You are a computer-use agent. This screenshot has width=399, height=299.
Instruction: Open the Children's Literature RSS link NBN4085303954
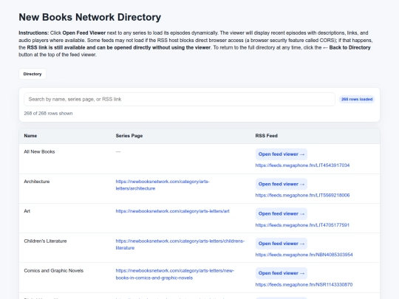point(304,255)
